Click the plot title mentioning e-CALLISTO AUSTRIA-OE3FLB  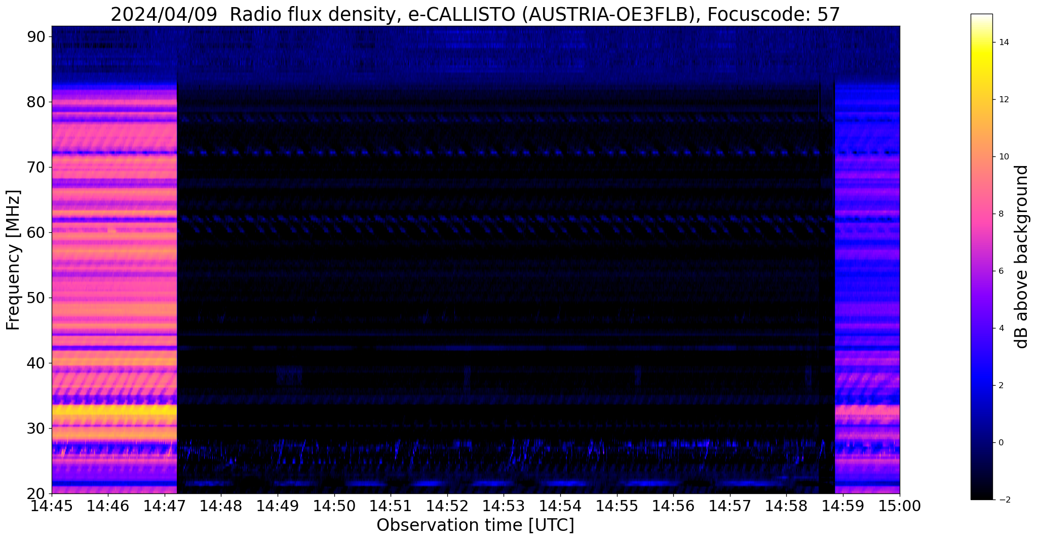[475, 14]
